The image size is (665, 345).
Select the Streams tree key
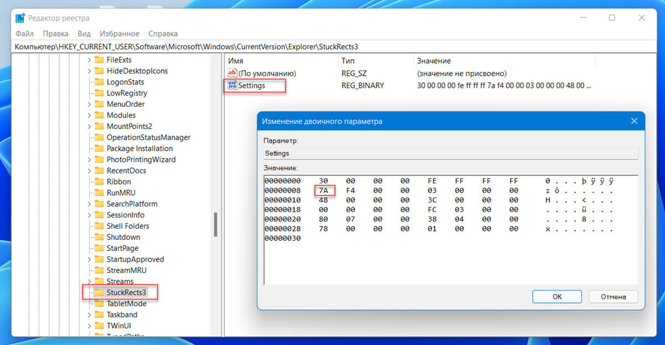(x=120, y=281)
